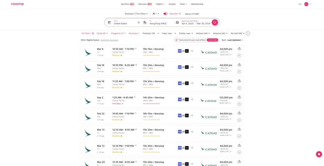The image size is (324, 166).
Task: Open the Cards (6) filter dropdown
Action: (102, 33)
